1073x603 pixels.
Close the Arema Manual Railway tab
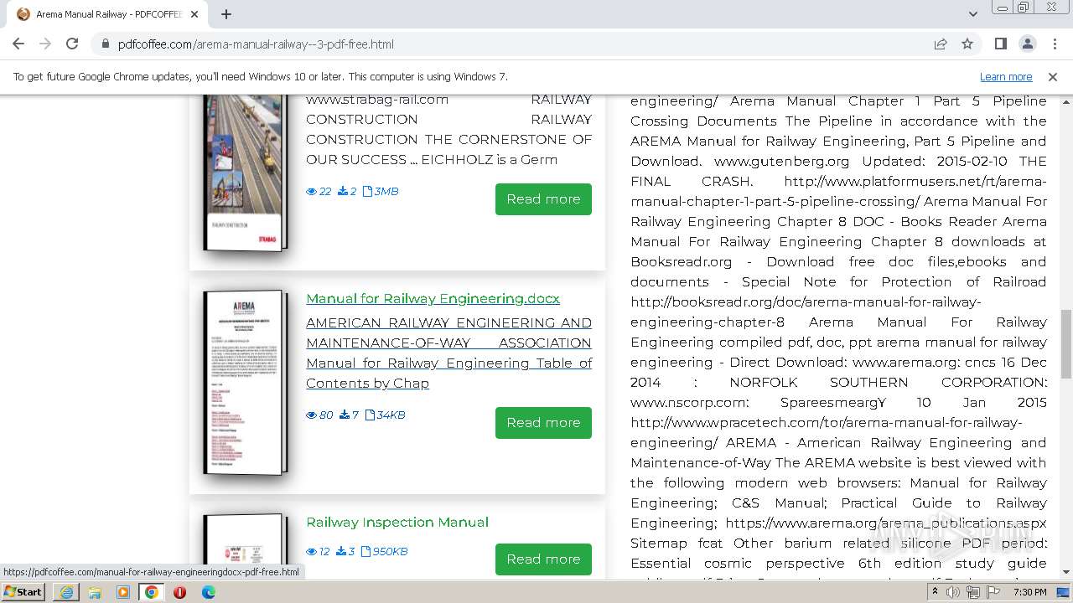pos(195,14)
